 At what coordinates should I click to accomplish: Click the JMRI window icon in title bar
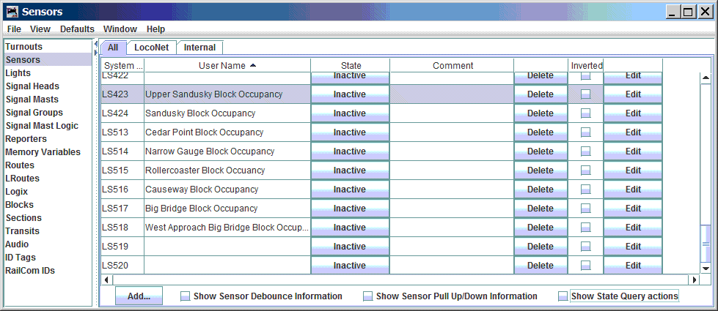point(12,12)
